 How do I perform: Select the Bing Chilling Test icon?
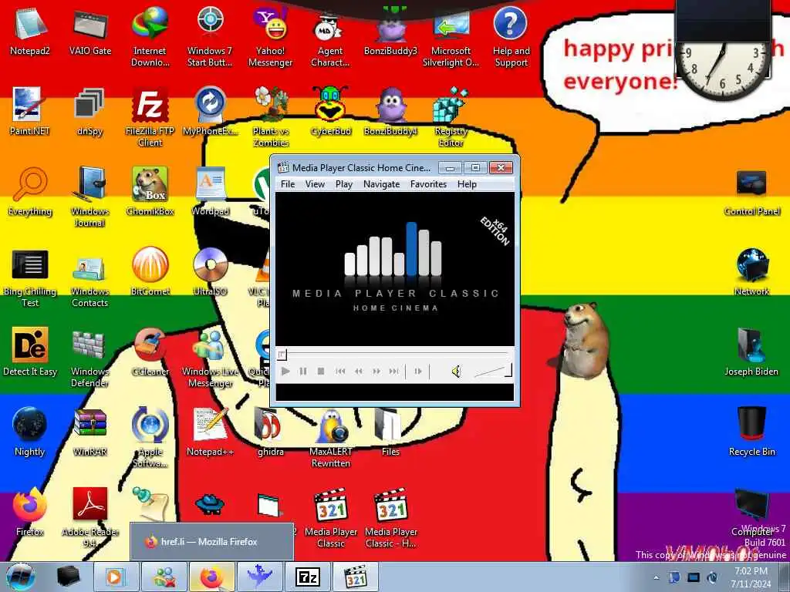pyautogui.click(x=30, y=277)
